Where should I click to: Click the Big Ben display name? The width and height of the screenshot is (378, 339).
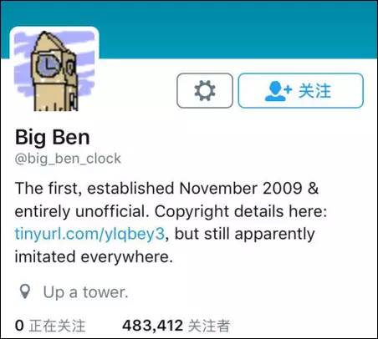point(53,137)
